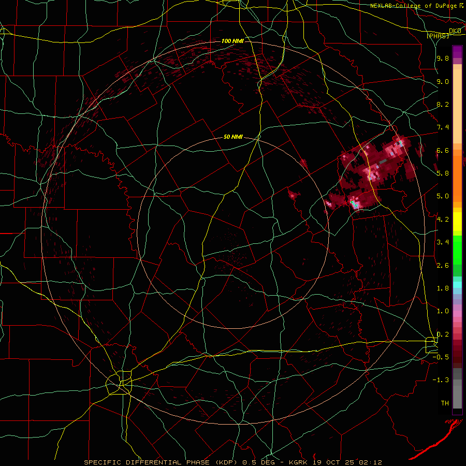Click the 9.0 scale value
The width and height of the screenshot is (466, 466).
(x=443, y=81)
